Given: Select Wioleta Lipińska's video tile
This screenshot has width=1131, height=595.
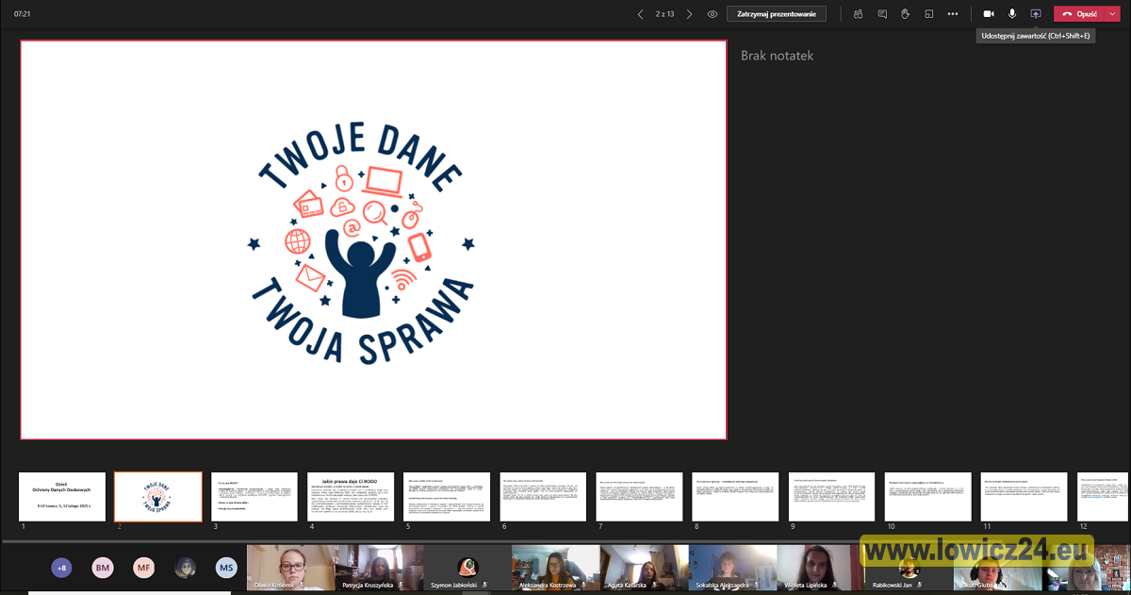Looking at the screenshot, I should click(x=822, y=568).
